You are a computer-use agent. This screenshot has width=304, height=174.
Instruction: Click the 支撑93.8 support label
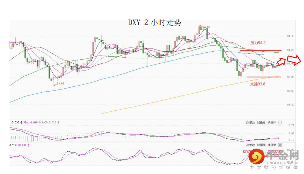257,84
